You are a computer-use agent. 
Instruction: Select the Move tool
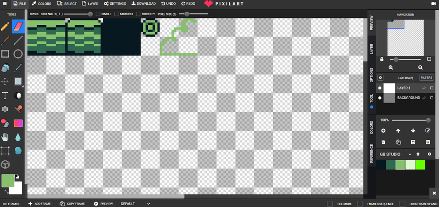(x=5, y=82)
